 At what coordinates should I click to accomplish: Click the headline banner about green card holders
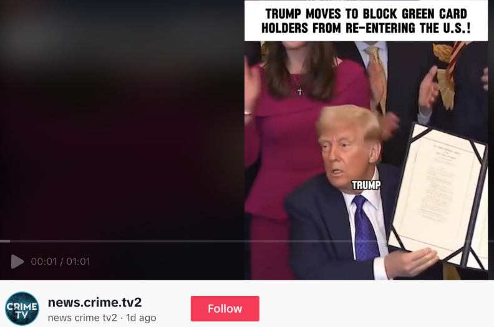click(x=366, y=21)
